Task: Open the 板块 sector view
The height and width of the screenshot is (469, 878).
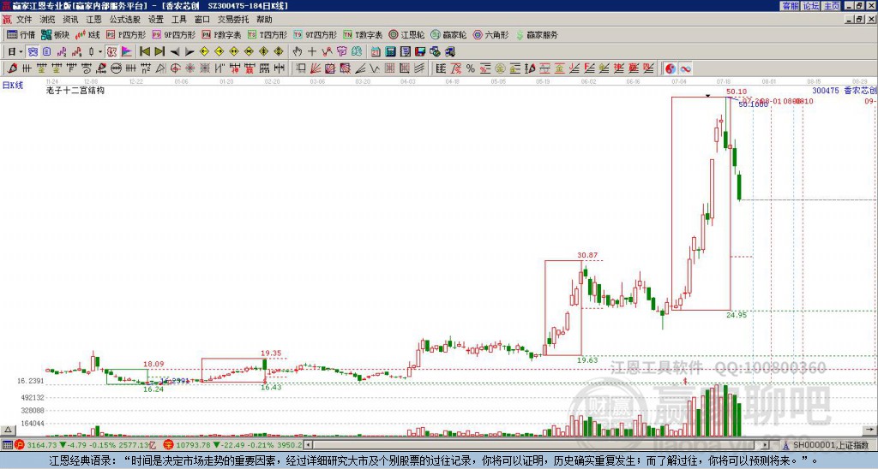Action: coord(56,34)
